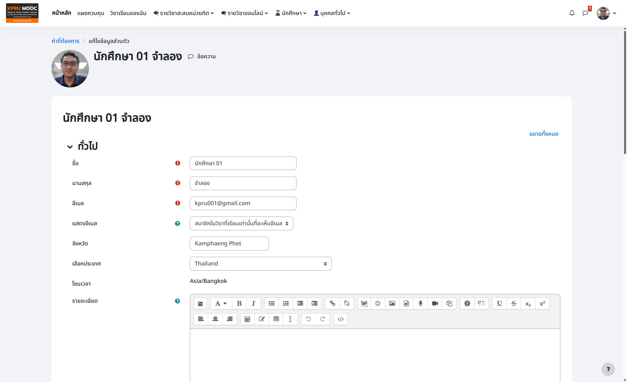Insert an unordered bullet list
The width and height of the screenshot is (627, 382).
(x=272, y=304)
